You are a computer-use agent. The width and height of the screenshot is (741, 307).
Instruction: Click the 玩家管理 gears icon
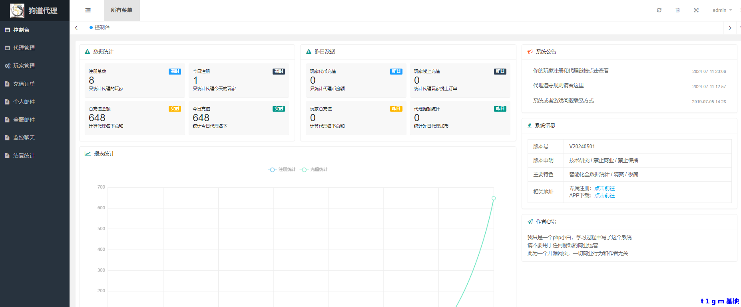point(7,66)
